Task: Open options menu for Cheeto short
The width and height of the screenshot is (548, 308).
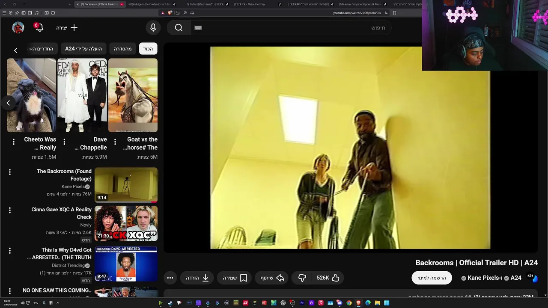Action: pos(13,142)
